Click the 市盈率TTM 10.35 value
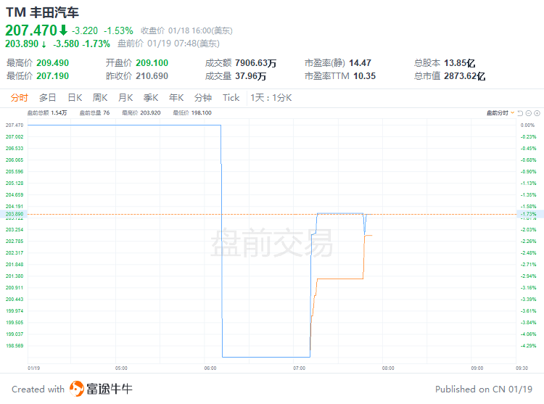Image resolution: width=544 pixels, height=404 pixels. tap(364, 76)
